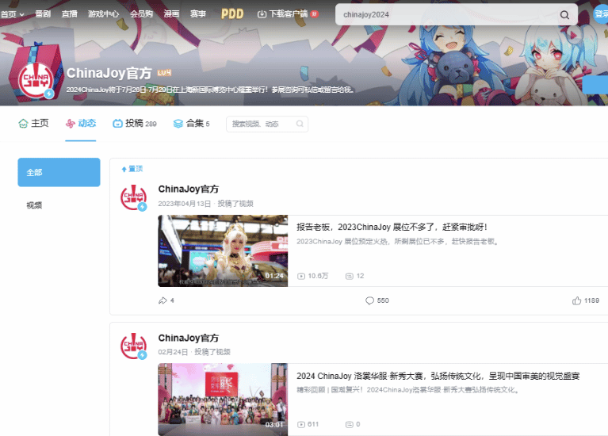This screenshot has height=436, width=608.
Task: Click the play count icon beside 10.6万
Action: pos(301,276)
